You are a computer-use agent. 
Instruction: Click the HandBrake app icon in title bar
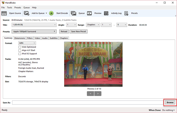coord(3,3)
